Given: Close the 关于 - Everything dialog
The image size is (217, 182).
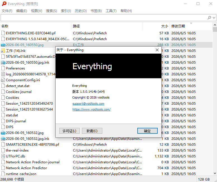Looking at the screenshot, I should pos(157,50).
